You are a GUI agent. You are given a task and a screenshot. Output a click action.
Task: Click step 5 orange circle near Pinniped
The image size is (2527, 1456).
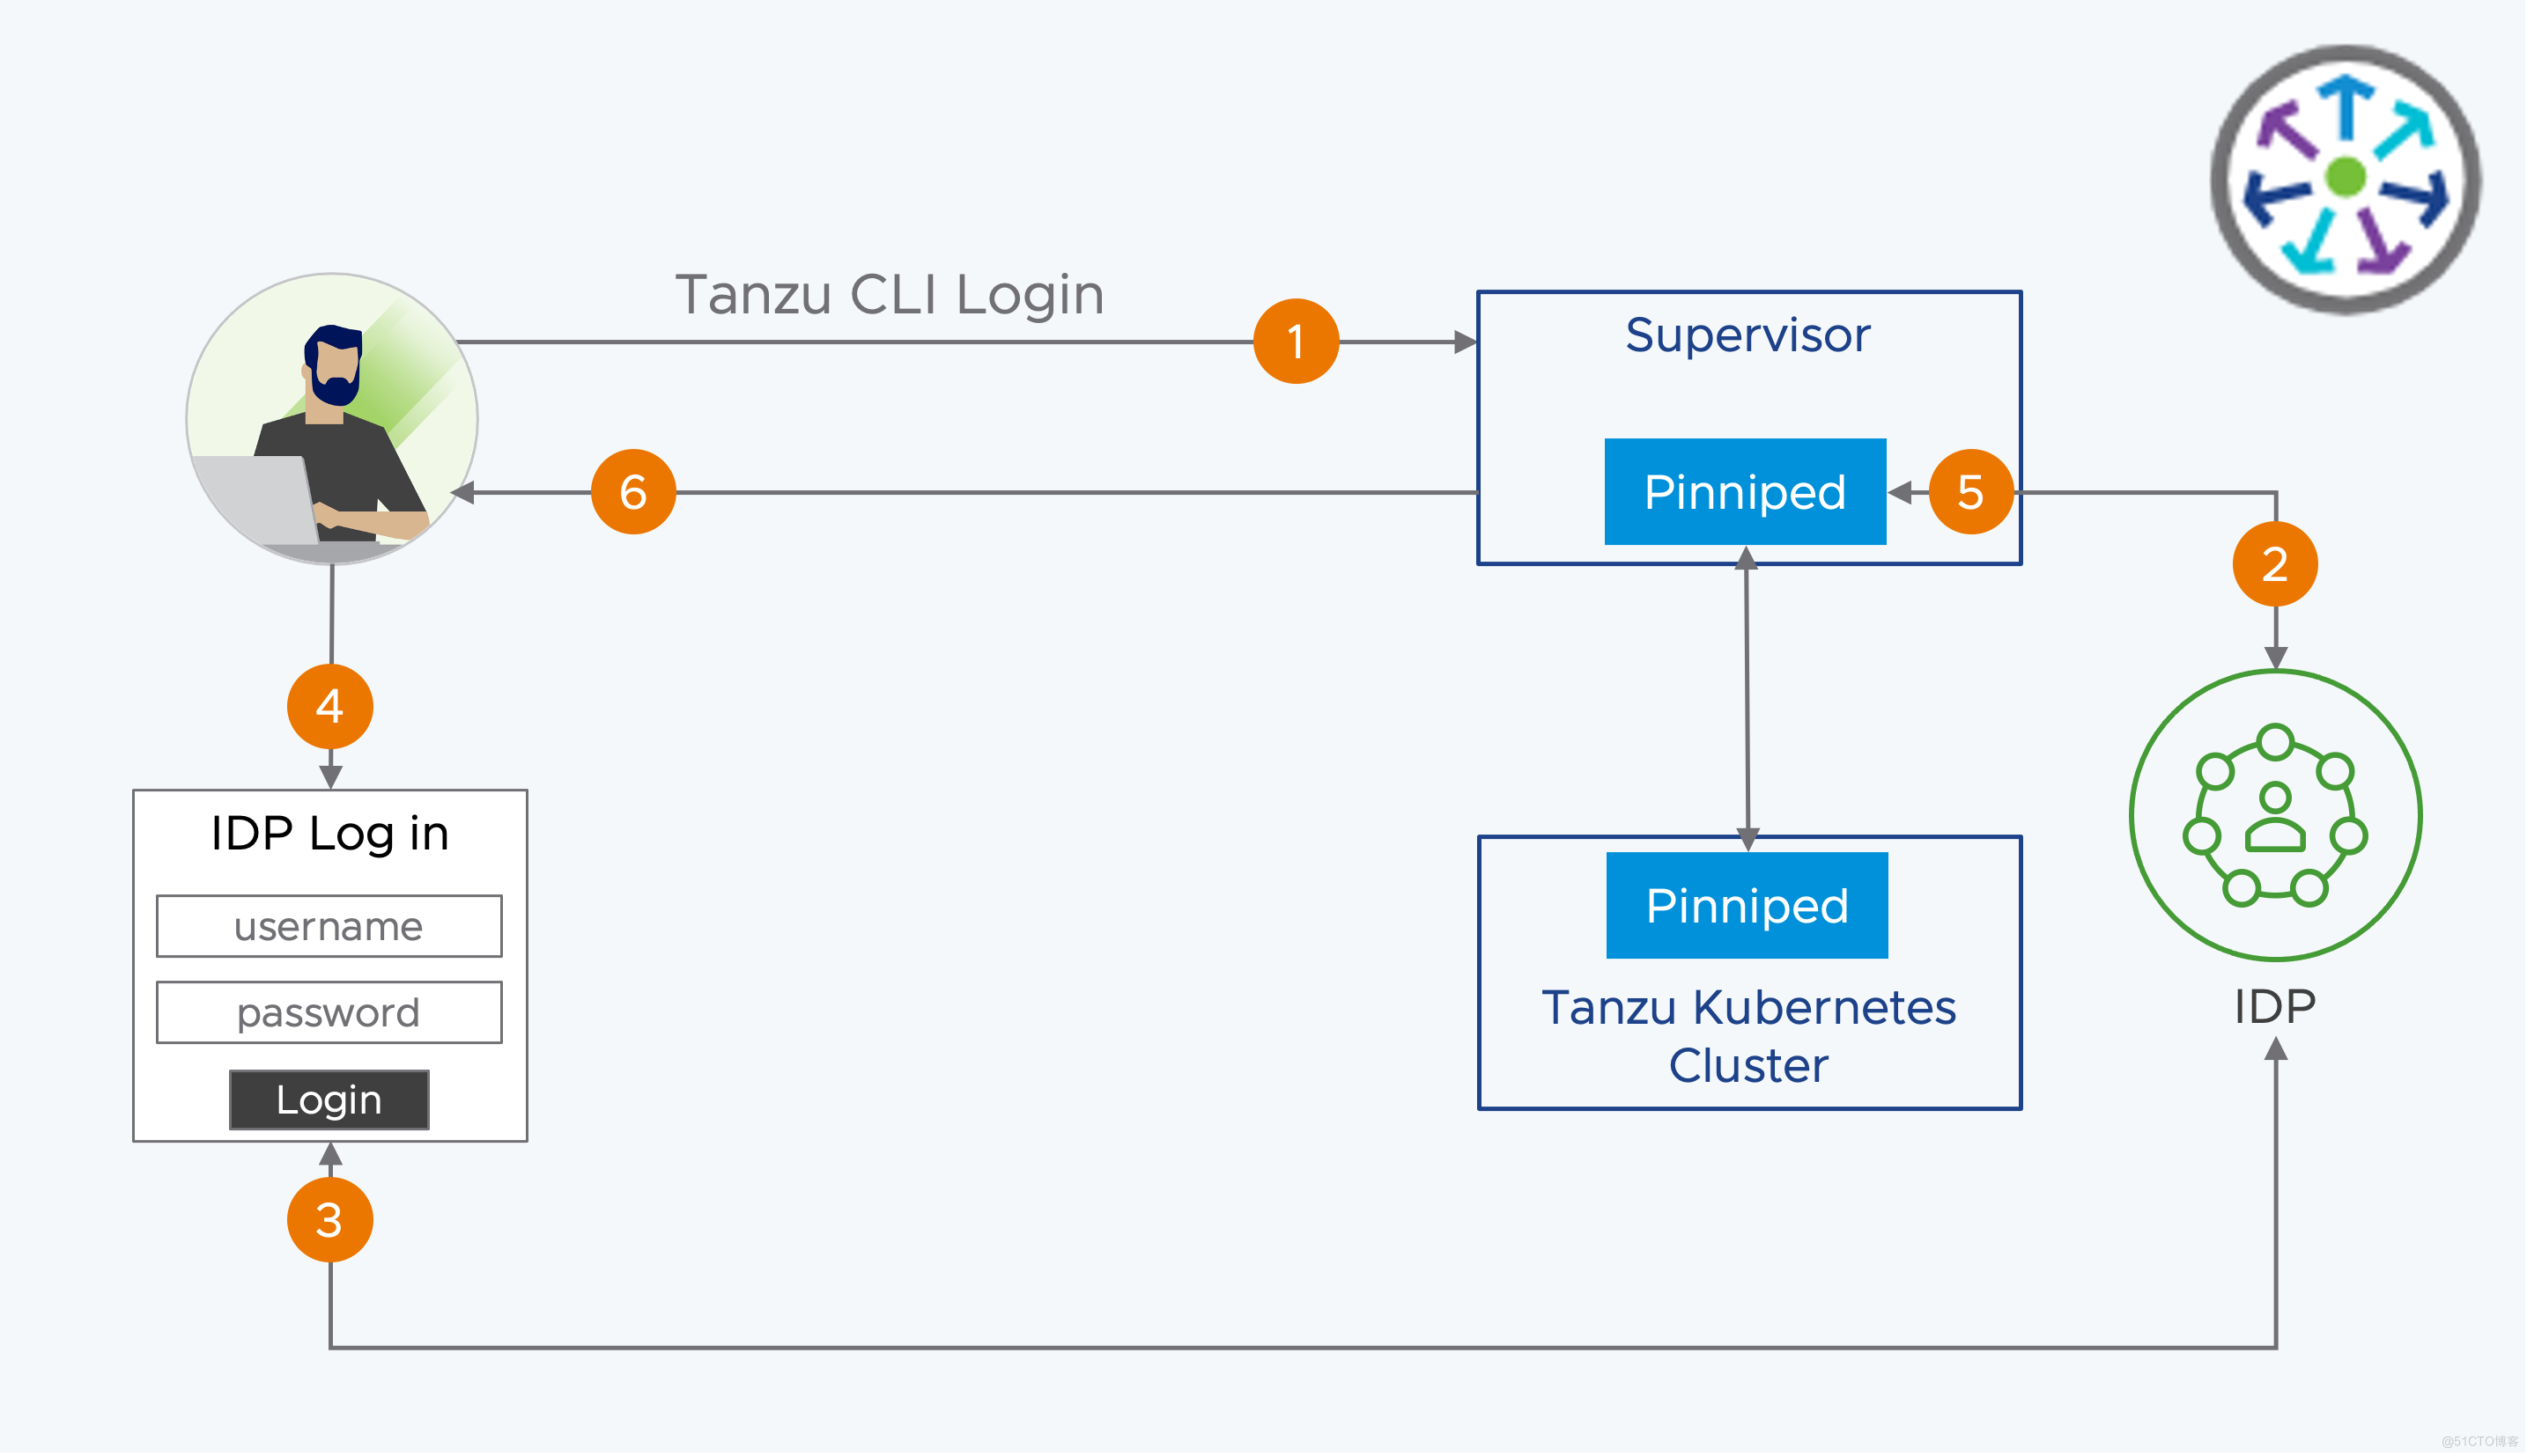[1969, 491]
